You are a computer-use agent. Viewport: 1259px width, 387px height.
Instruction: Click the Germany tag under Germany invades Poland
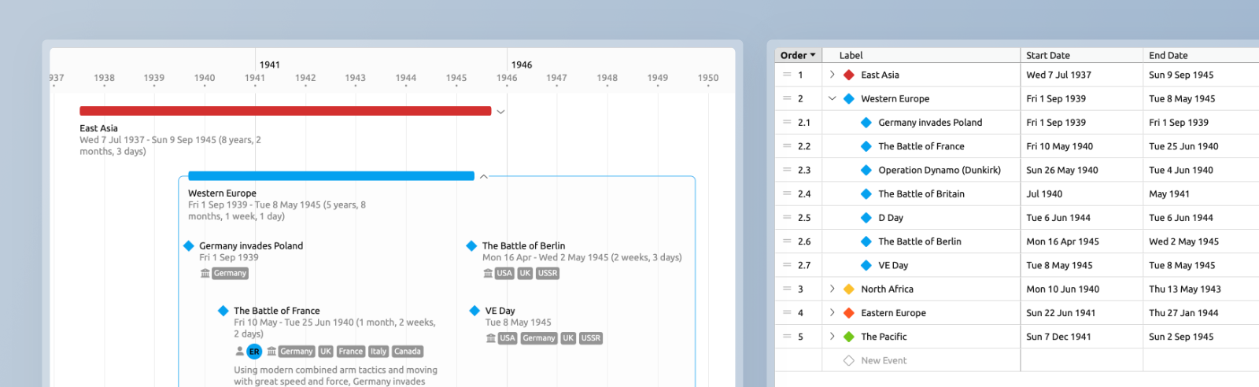point(231,273)
